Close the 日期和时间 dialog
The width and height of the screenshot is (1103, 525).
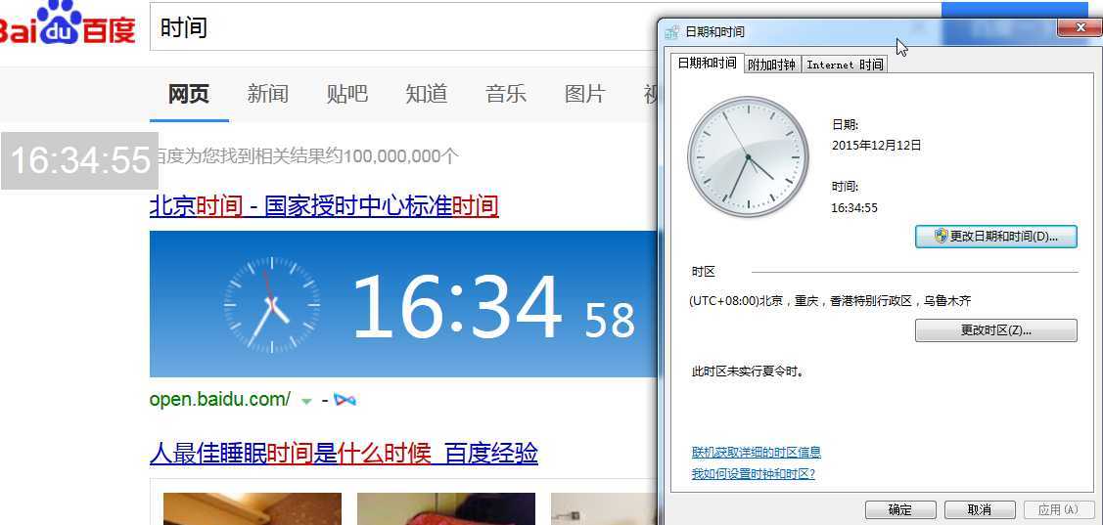pyautogui.click(x=1080, y=27)
